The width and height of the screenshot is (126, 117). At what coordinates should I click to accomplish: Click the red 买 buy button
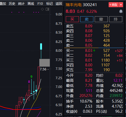(72, 19)
